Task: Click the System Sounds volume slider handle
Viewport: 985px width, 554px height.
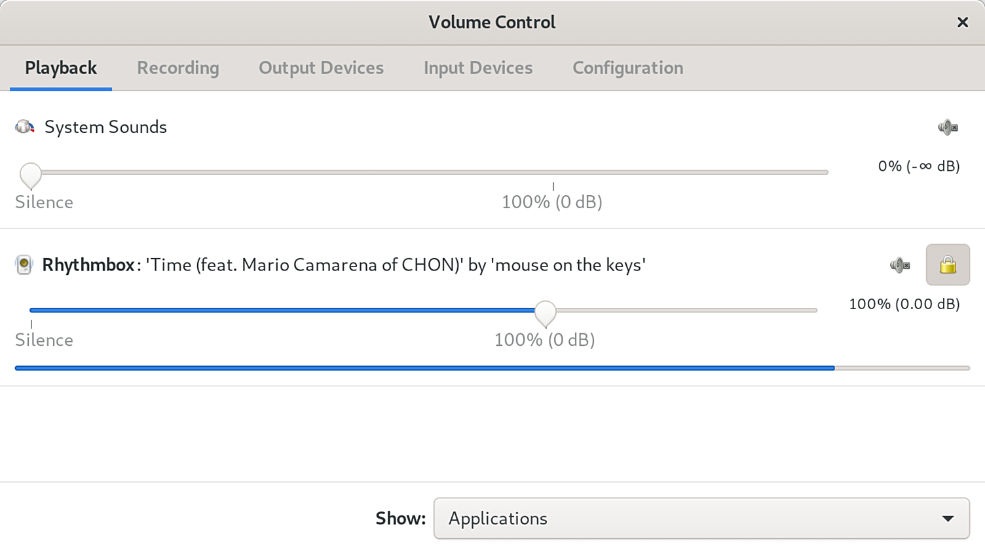Action: point(31,174)
